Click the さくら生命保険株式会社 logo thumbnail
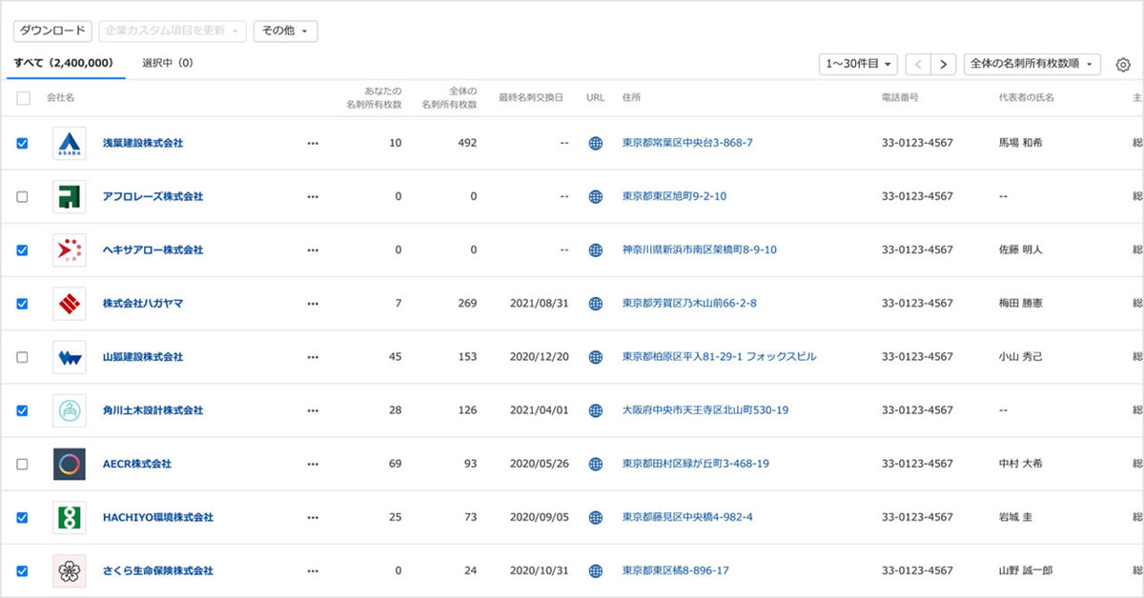This screenshot has height=598, width=1144. (x=69, y=570)
